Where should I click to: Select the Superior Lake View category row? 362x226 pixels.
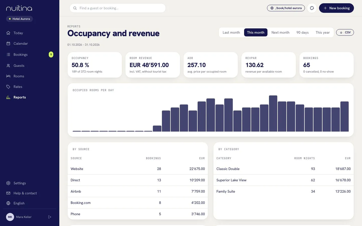284,180
